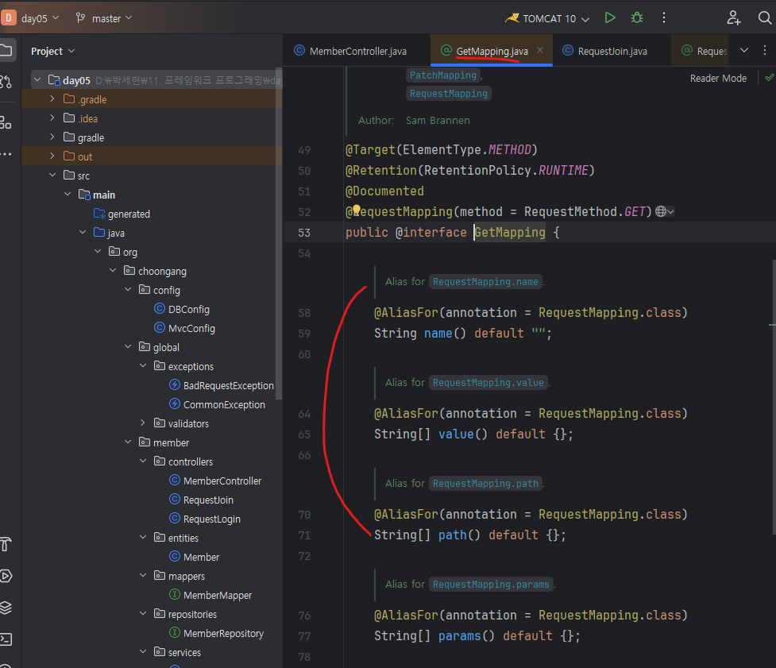Click the add collaborator person icon
776x668 pixels.
pyautogui.click(x=734, y=17)
